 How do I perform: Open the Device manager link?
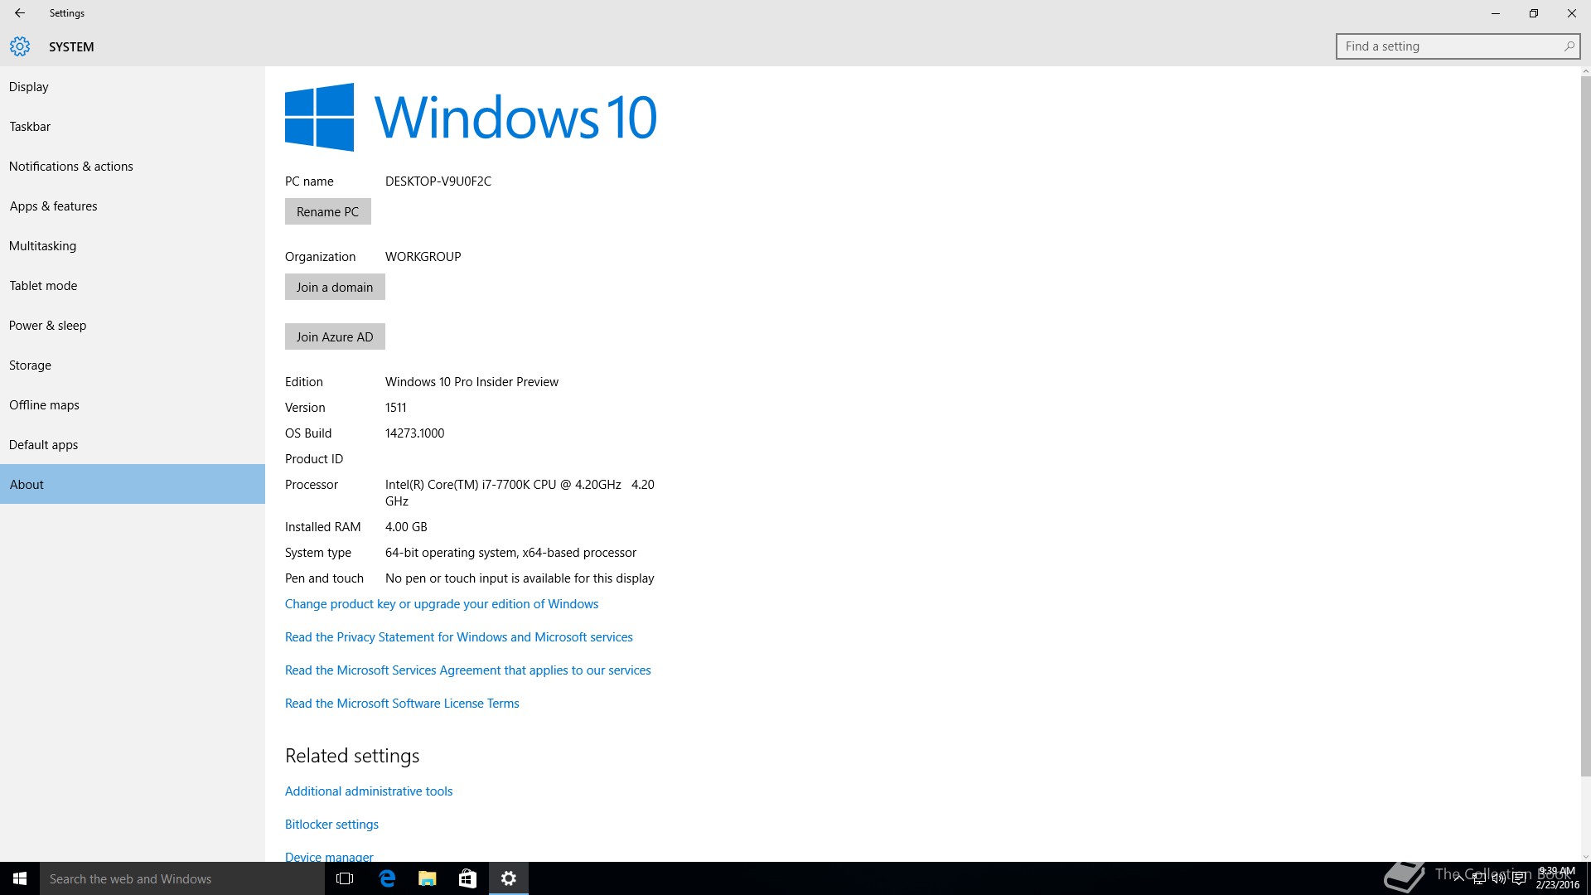pyautogui.click(x=329, y=857)
